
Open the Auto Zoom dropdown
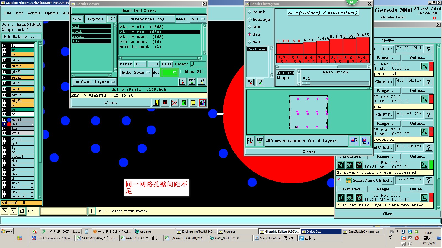pyautogui.click(x=135, y=73)
